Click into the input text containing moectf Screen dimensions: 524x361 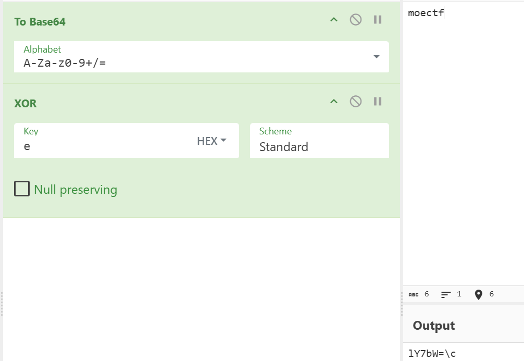tap(426, 14)
